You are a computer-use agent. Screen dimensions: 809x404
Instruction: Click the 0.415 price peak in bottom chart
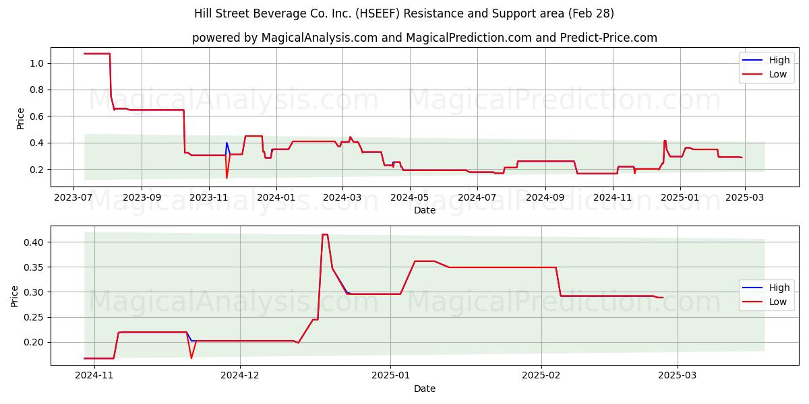click(325, 234)
